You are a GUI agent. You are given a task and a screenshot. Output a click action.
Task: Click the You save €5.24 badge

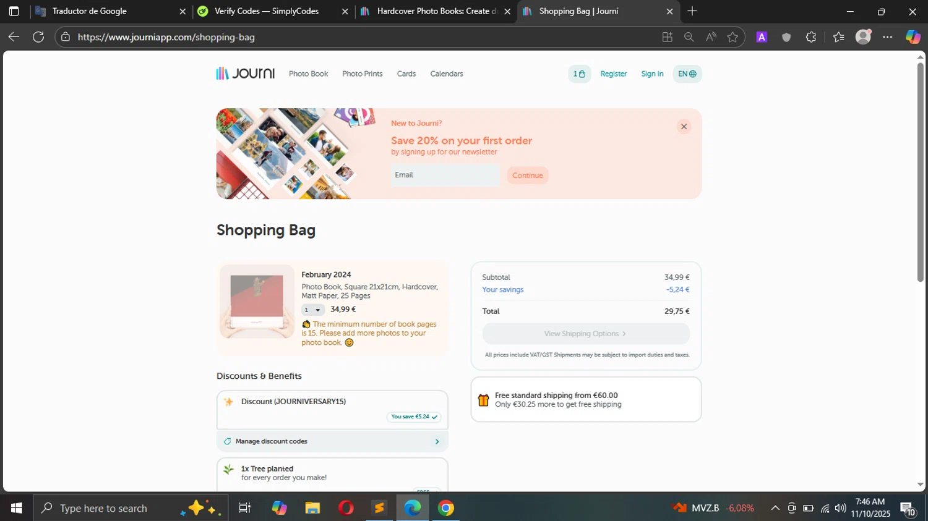pyautogui.click(x=414, y=417)
